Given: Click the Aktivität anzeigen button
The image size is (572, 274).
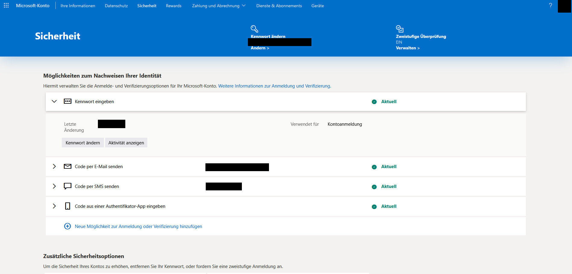Looking at the screenshot, I should [x=126, y=143].
